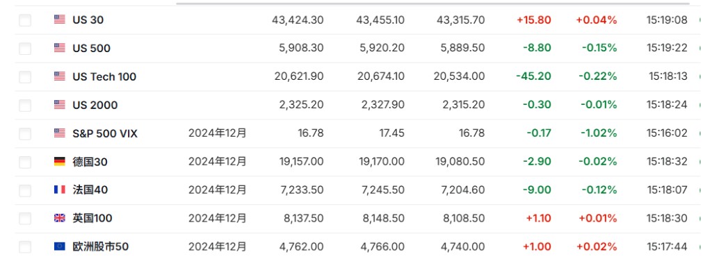Image resolution: width=712 pixels, height=259 pixels.
Task: Click the +0.04% change for US 30
Action: click(596, 20)
